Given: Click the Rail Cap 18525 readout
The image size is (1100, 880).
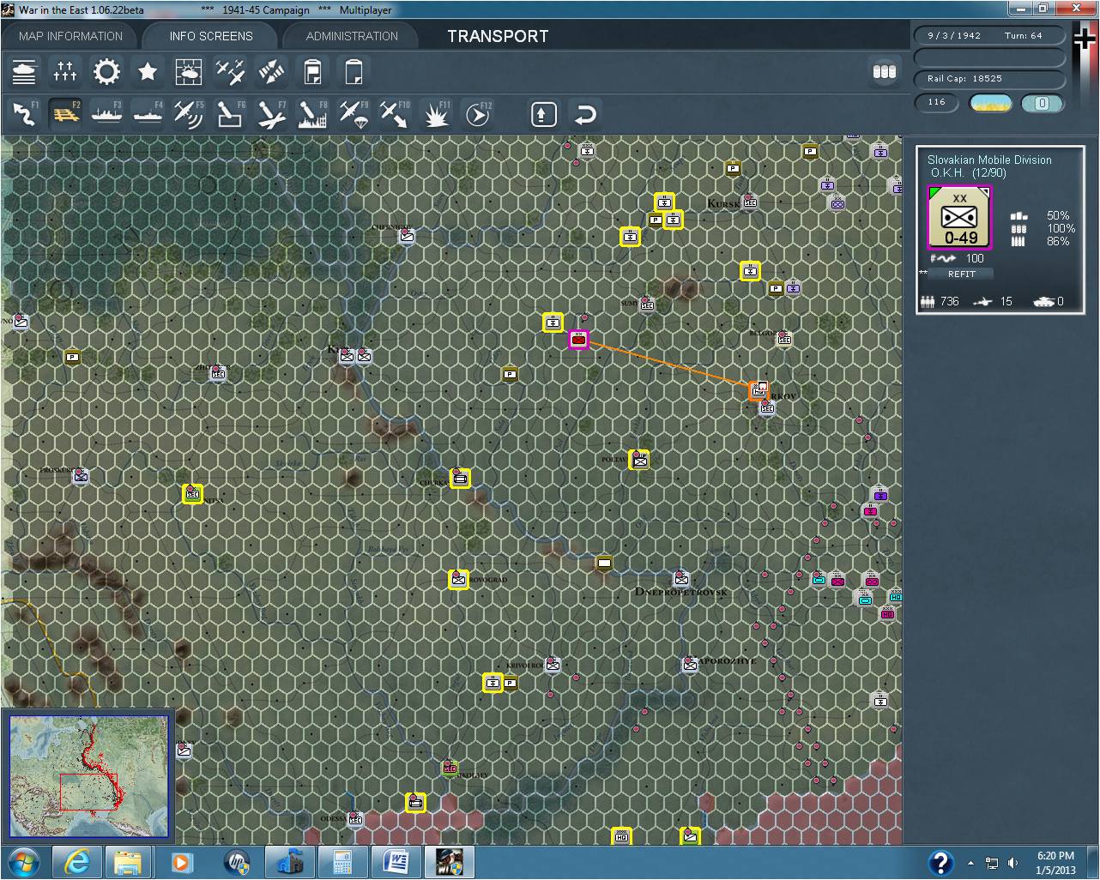Looking at the screenshot, I should [989, 79].
